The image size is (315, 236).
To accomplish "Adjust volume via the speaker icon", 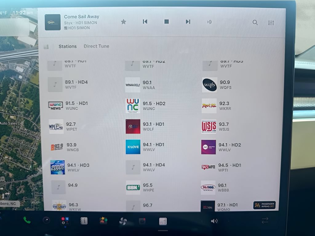I will click(214, 221).
